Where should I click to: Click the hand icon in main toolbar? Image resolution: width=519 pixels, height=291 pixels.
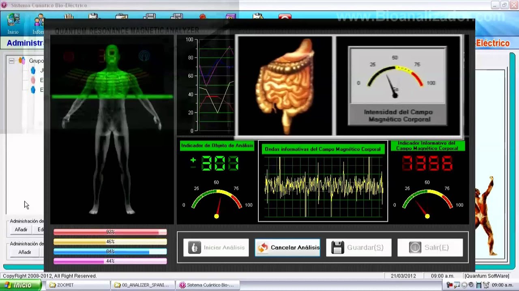68,16
